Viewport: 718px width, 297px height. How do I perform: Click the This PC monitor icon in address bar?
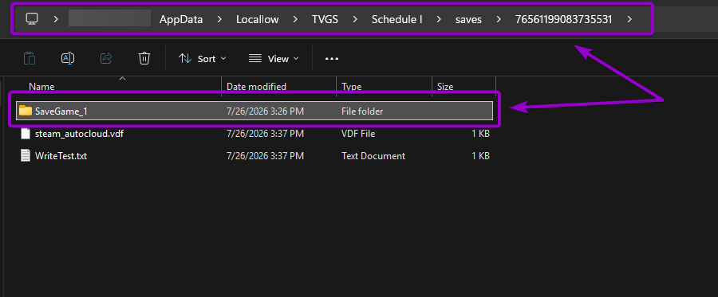coord(32,19)
